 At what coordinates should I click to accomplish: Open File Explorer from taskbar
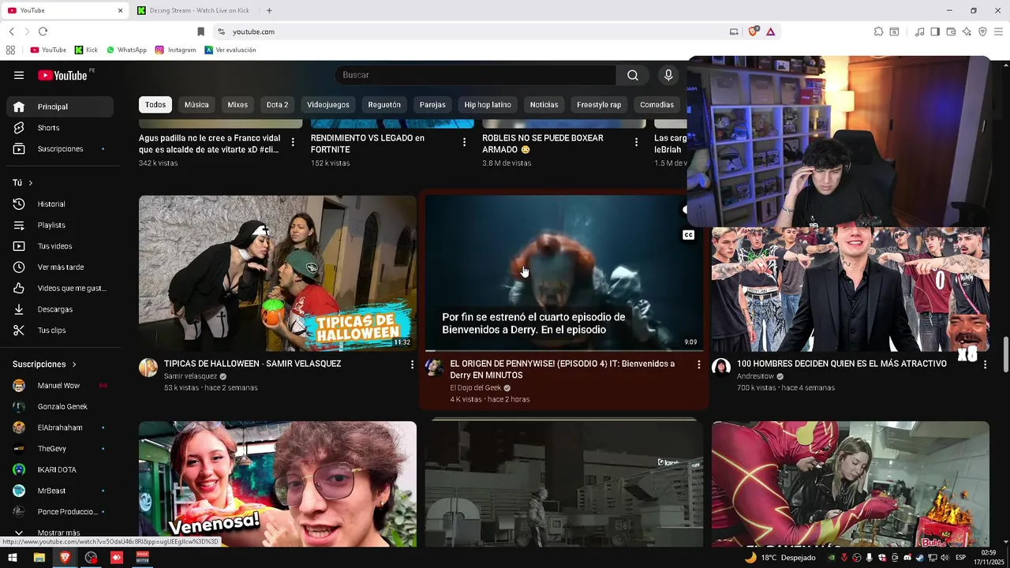point(39,558)
